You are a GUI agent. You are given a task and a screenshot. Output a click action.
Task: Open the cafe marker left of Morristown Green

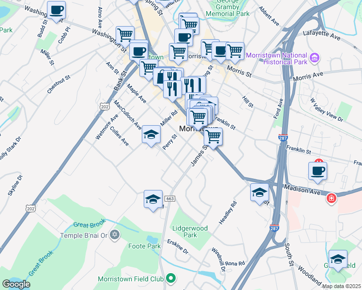click(138, 52)
